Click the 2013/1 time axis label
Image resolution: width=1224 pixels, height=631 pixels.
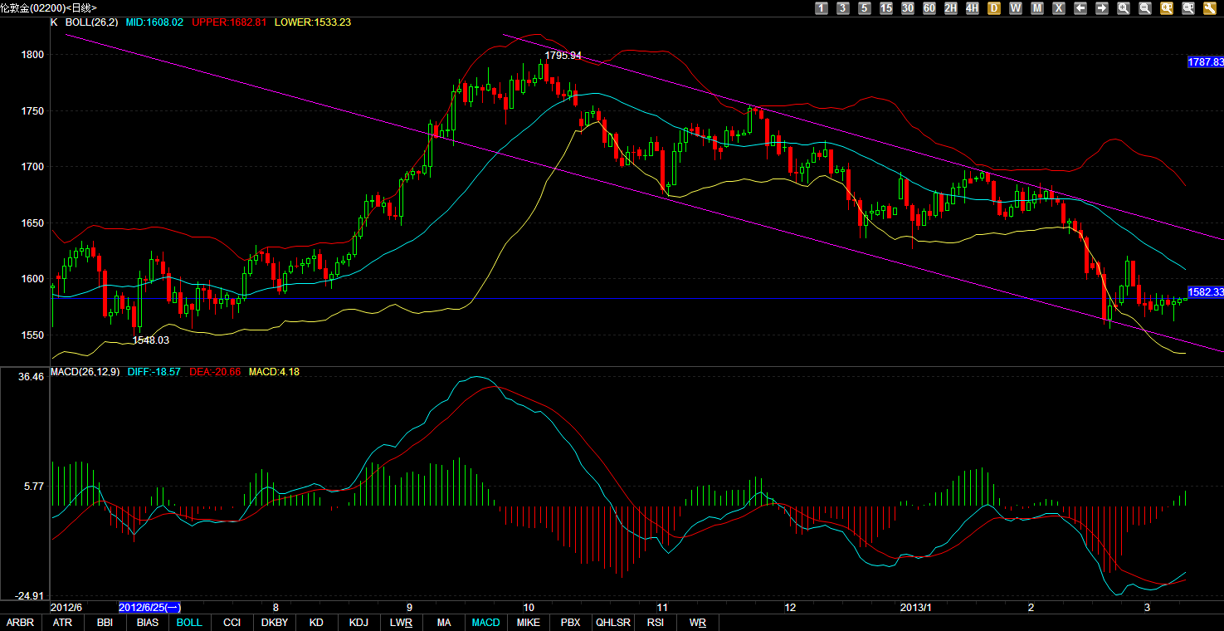coord(916,608)
